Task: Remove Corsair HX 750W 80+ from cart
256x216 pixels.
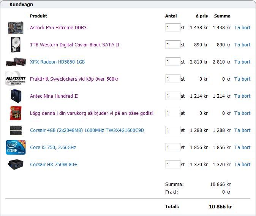Action: [x=242, y=165]
